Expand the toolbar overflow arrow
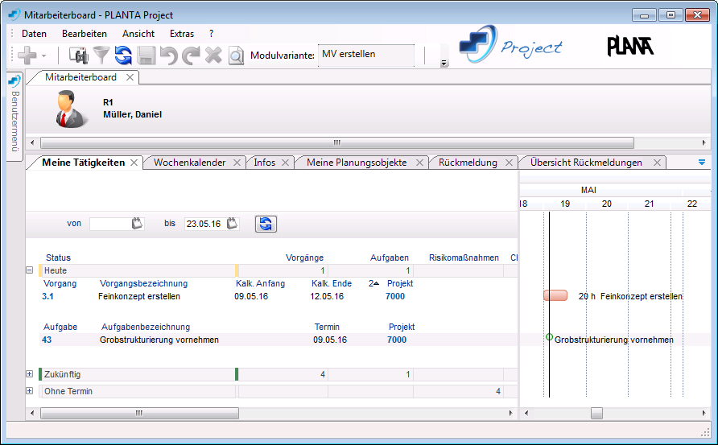 [444, 64]
